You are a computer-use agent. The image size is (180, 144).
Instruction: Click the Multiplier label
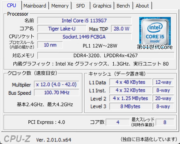coord(21,85)
